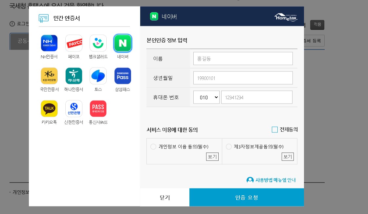Choose the 하나인증서 provider
Screen dimensions: 368x214
coord(74,76)
